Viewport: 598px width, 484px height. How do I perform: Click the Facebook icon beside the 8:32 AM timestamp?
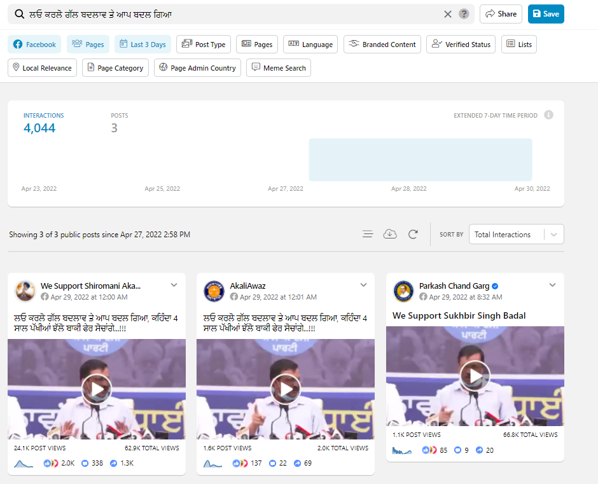tap(423, 297)
